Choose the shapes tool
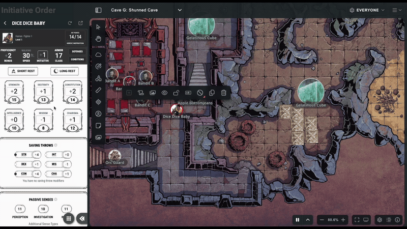The width and height of the screenshot is (407, 229). tap(98, 78)
